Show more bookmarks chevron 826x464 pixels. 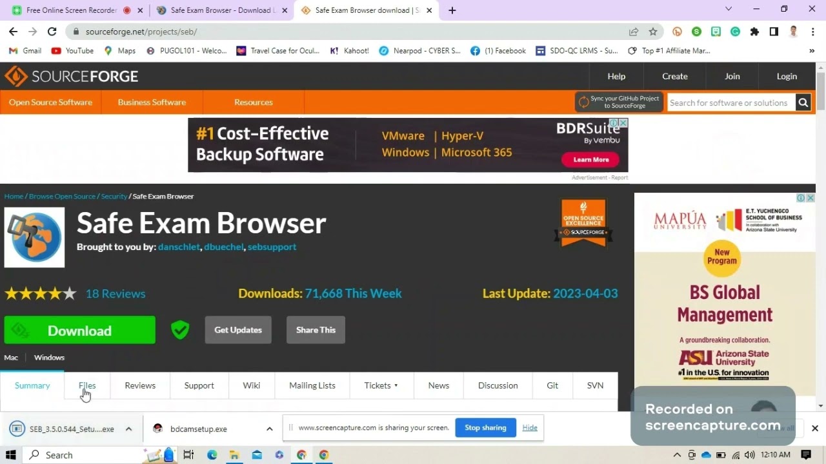pos(812,51)
